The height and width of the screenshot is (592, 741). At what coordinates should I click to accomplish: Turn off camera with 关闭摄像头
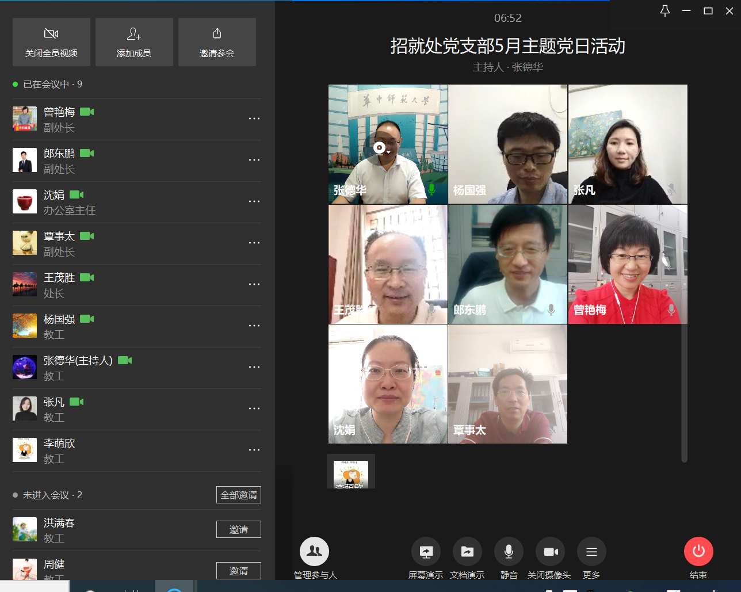tap(550, 552)
